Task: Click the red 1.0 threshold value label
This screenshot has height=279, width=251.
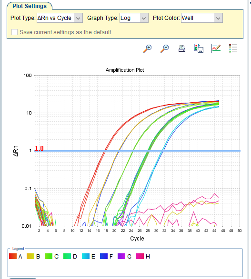Action: point(39,148)
